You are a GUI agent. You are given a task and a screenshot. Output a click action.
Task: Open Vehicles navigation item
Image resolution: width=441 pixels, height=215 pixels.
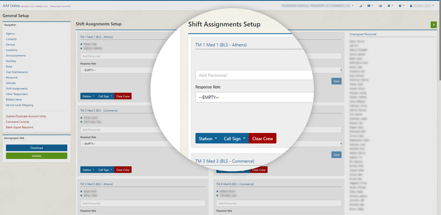point(11,83)
